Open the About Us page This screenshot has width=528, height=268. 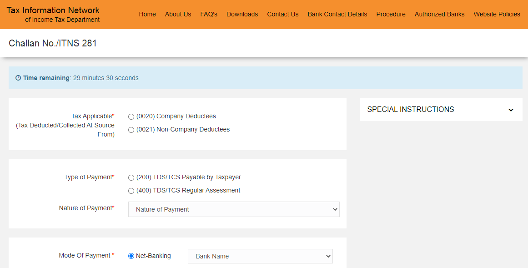178,14
